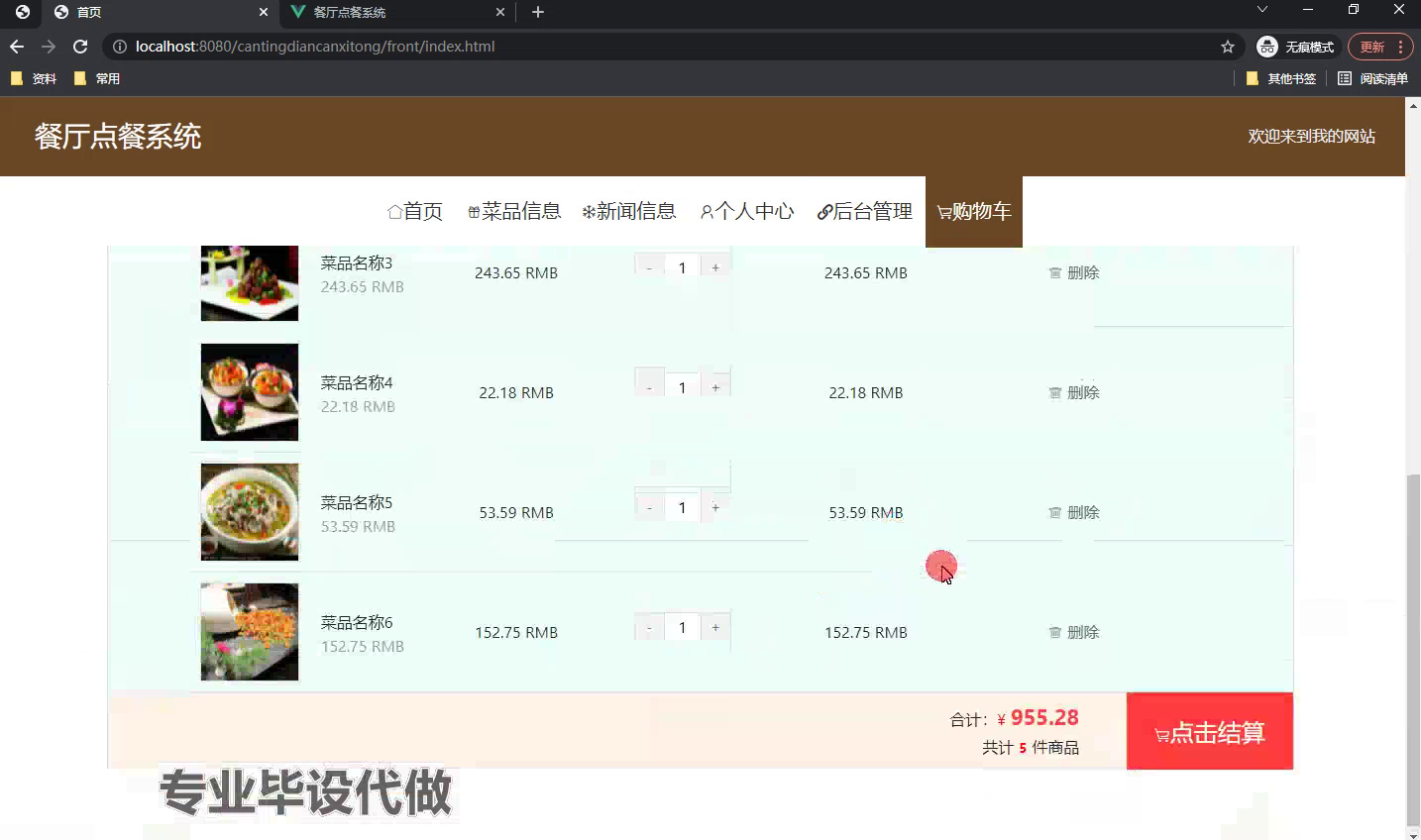This screenshot has width=1421, height=840.
Task: Click the 点击结算 checkout button
Action: (x=1210, y=731)
